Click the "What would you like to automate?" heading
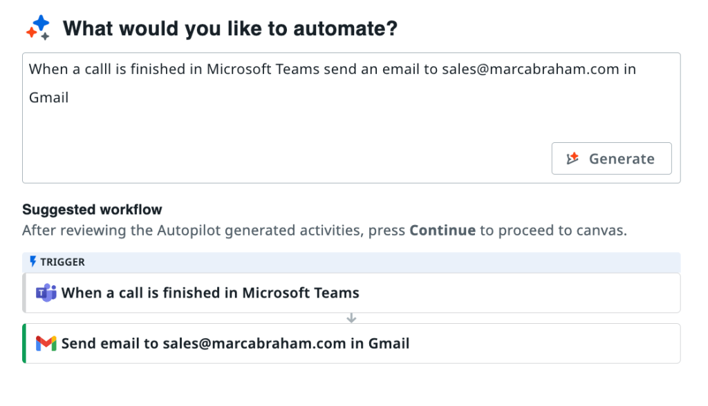This screenshot has width=708, height=406. [230, 28]
